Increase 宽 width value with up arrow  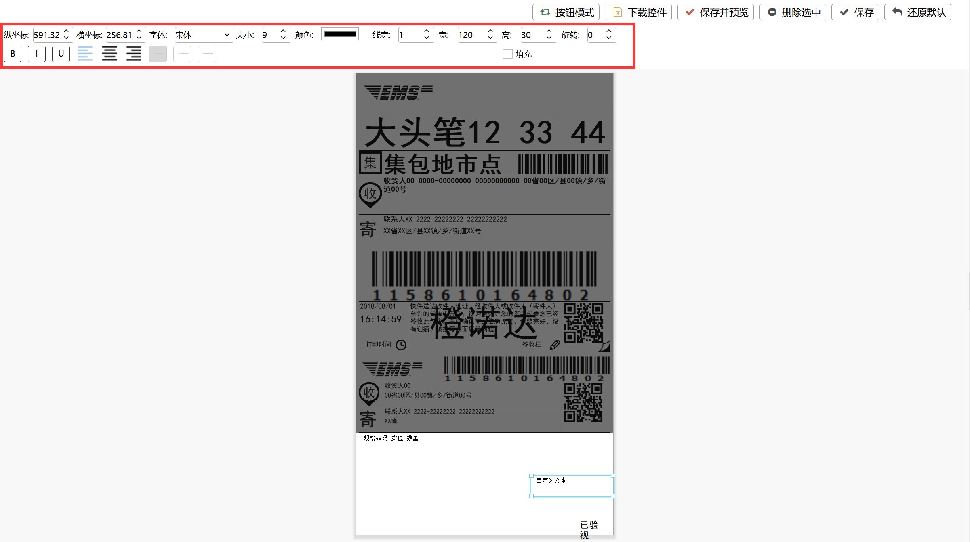(490, 31)
